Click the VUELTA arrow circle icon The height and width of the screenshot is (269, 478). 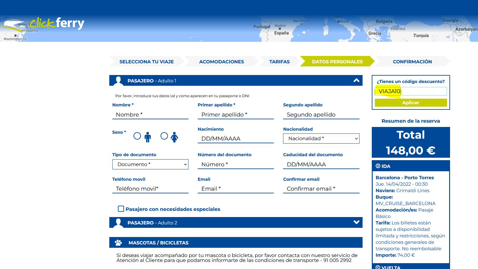pos(378,267)
